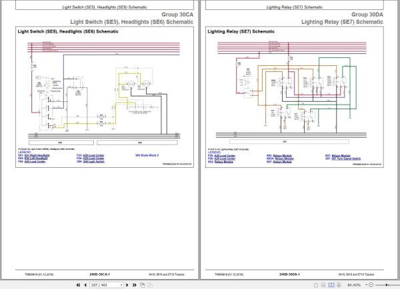Click page footer 240B-30DA-1

click(289, 274)
